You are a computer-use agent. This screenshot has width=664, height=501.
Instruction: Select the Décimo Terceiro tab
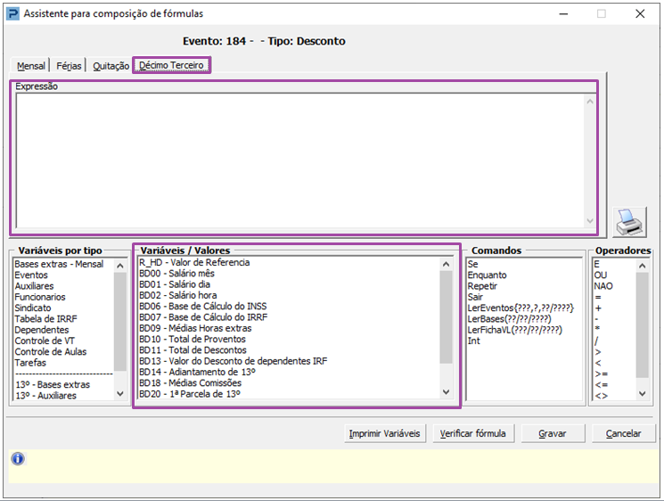tap(171, 65)
